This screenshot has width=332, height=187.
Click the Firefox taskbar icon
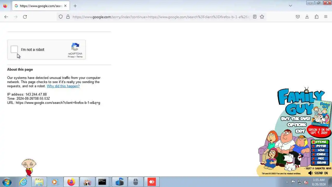tap(71, 182)
